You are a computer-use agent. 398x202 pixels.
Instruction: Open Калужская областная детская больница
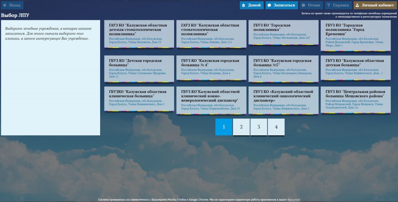(x=355, y=67)
